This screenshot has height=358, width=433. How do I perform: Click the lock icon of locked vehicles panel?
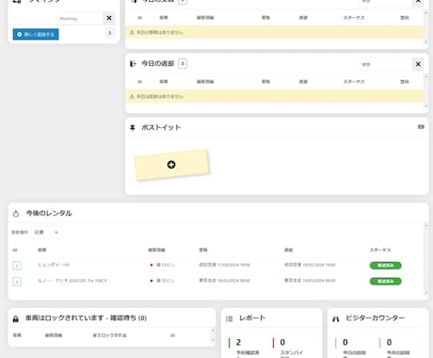click(x=15, y=319)
